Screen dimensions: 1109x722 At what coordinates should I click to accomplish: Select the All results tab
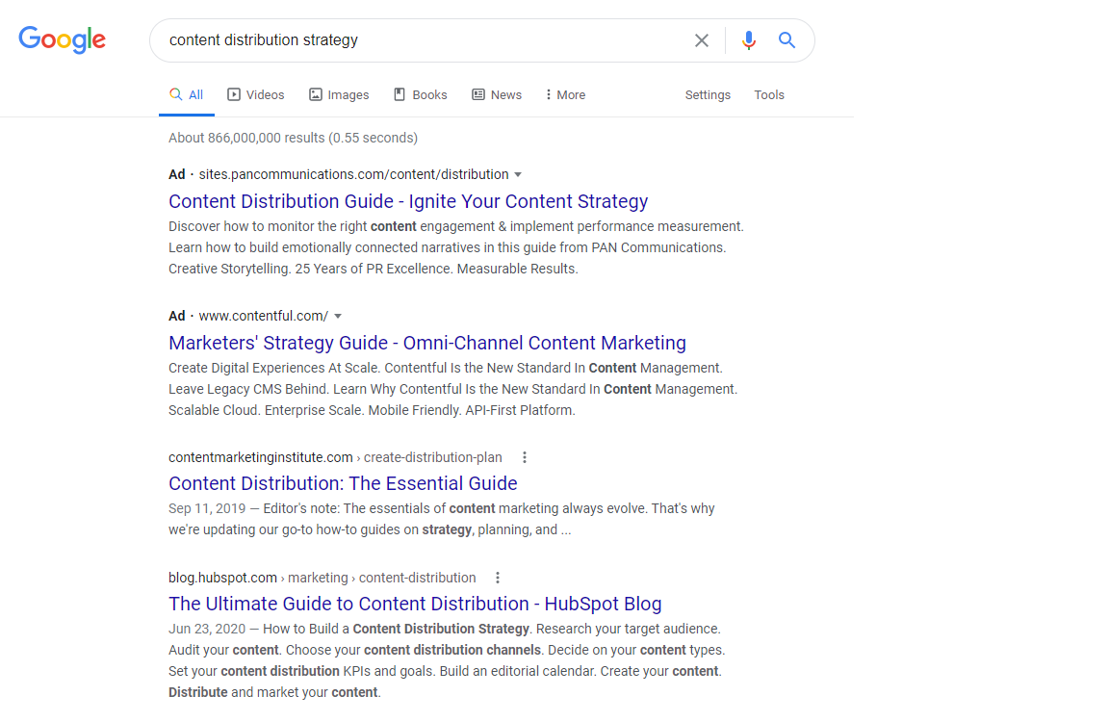(187, 94)
